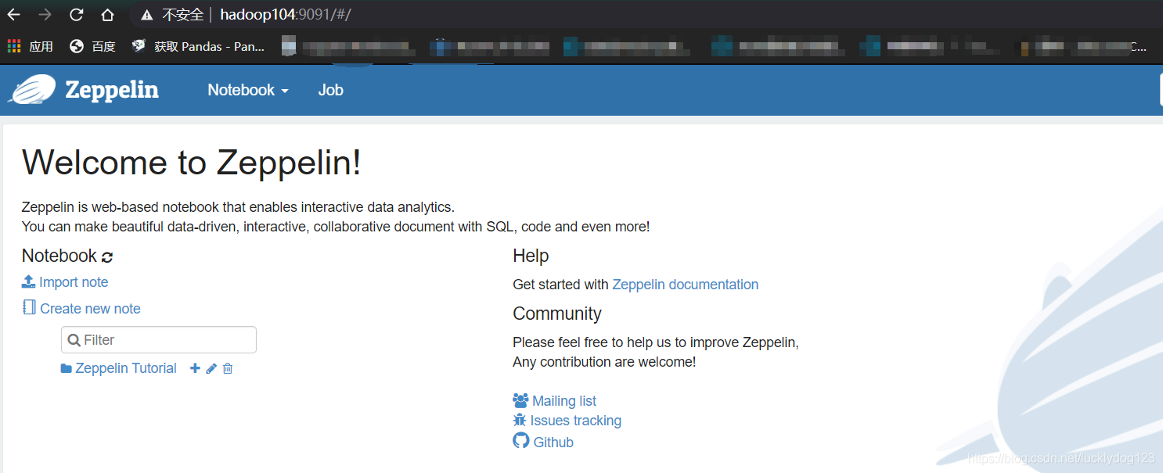Screen dimensions: 1163x473
Task: Click the Mailing list people icon
Action: 520,400
